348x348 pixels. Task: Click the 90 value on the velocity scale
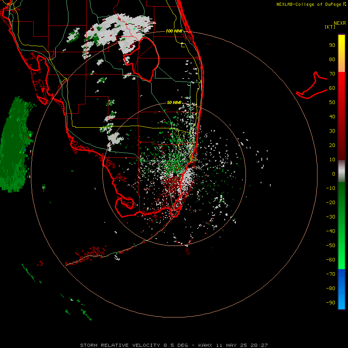pyautogui.click(x=332, y=45)
